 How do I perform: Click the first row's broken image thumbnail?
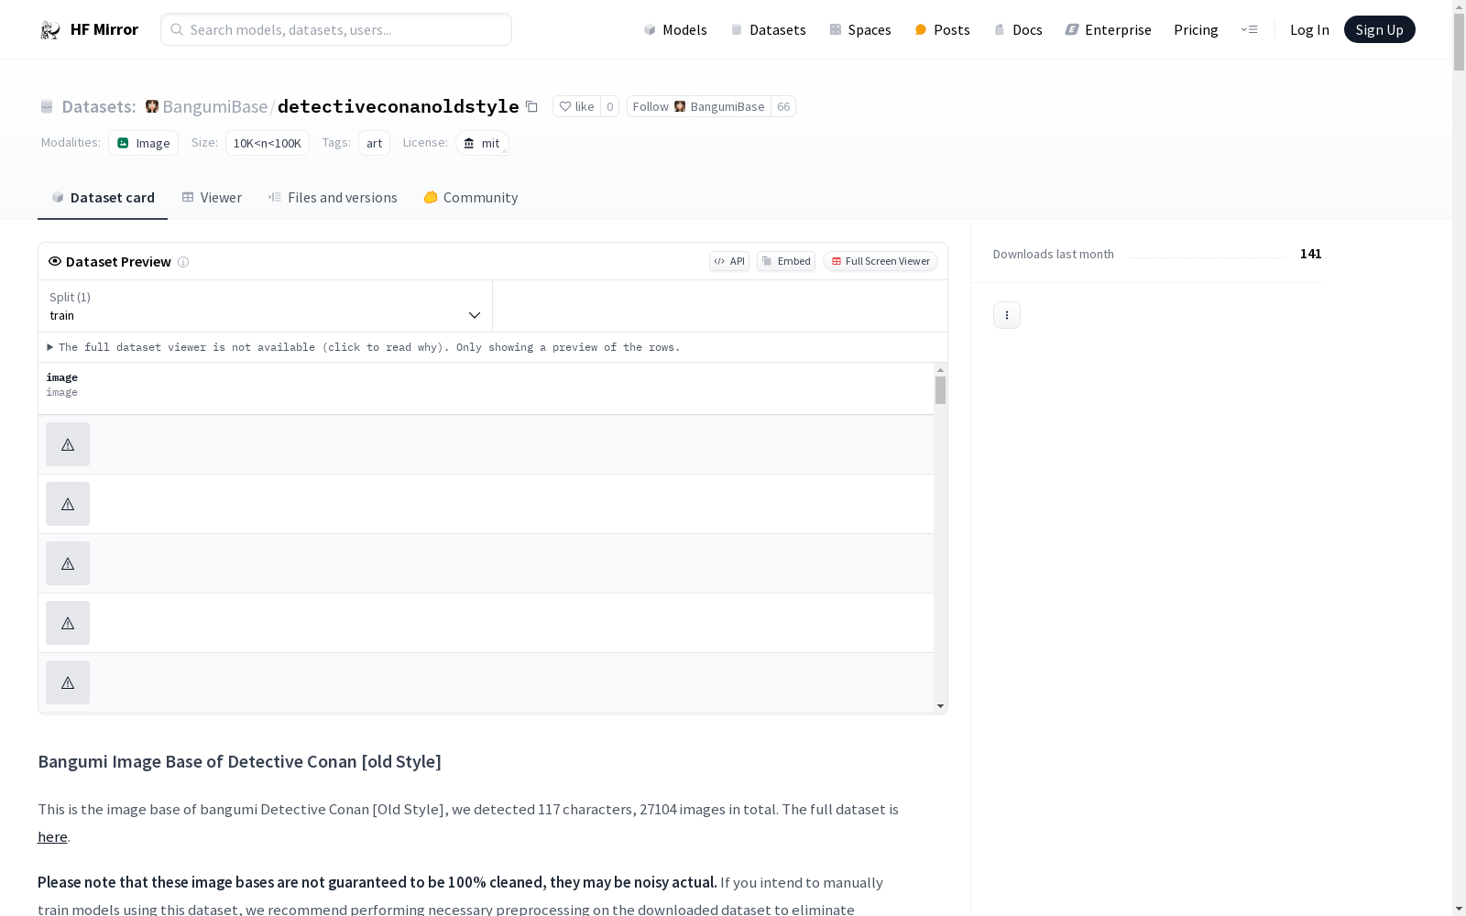(68, 444)
